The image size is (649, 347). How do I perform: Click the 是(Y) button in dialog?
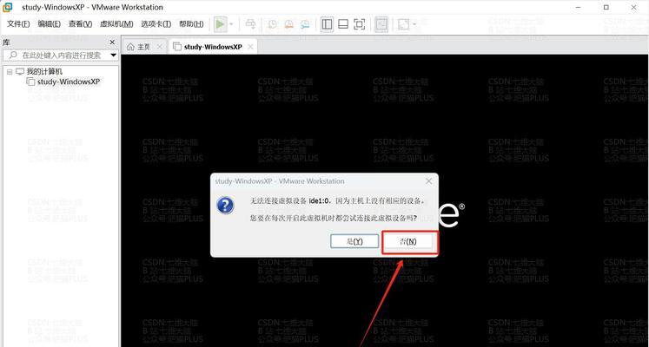tap(354, 241)
